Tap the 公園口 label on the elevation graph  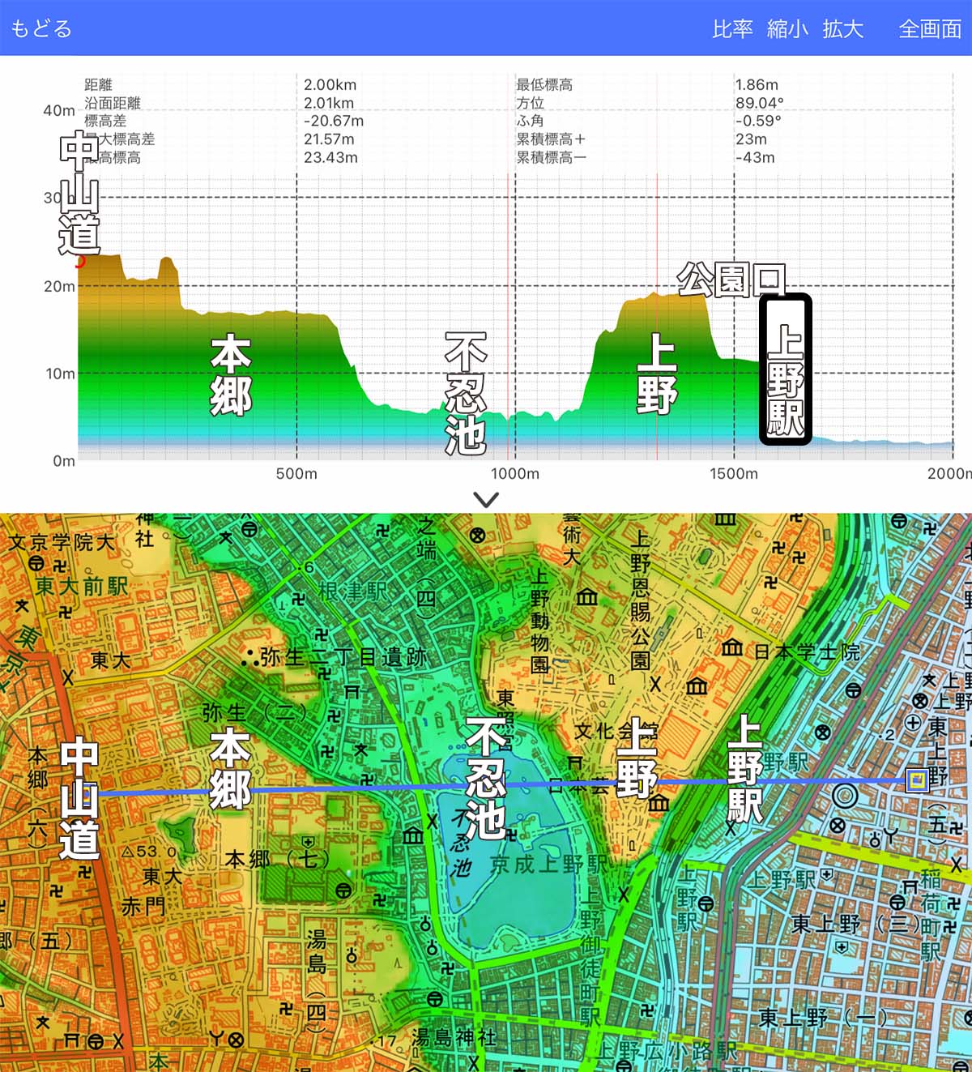731,280
